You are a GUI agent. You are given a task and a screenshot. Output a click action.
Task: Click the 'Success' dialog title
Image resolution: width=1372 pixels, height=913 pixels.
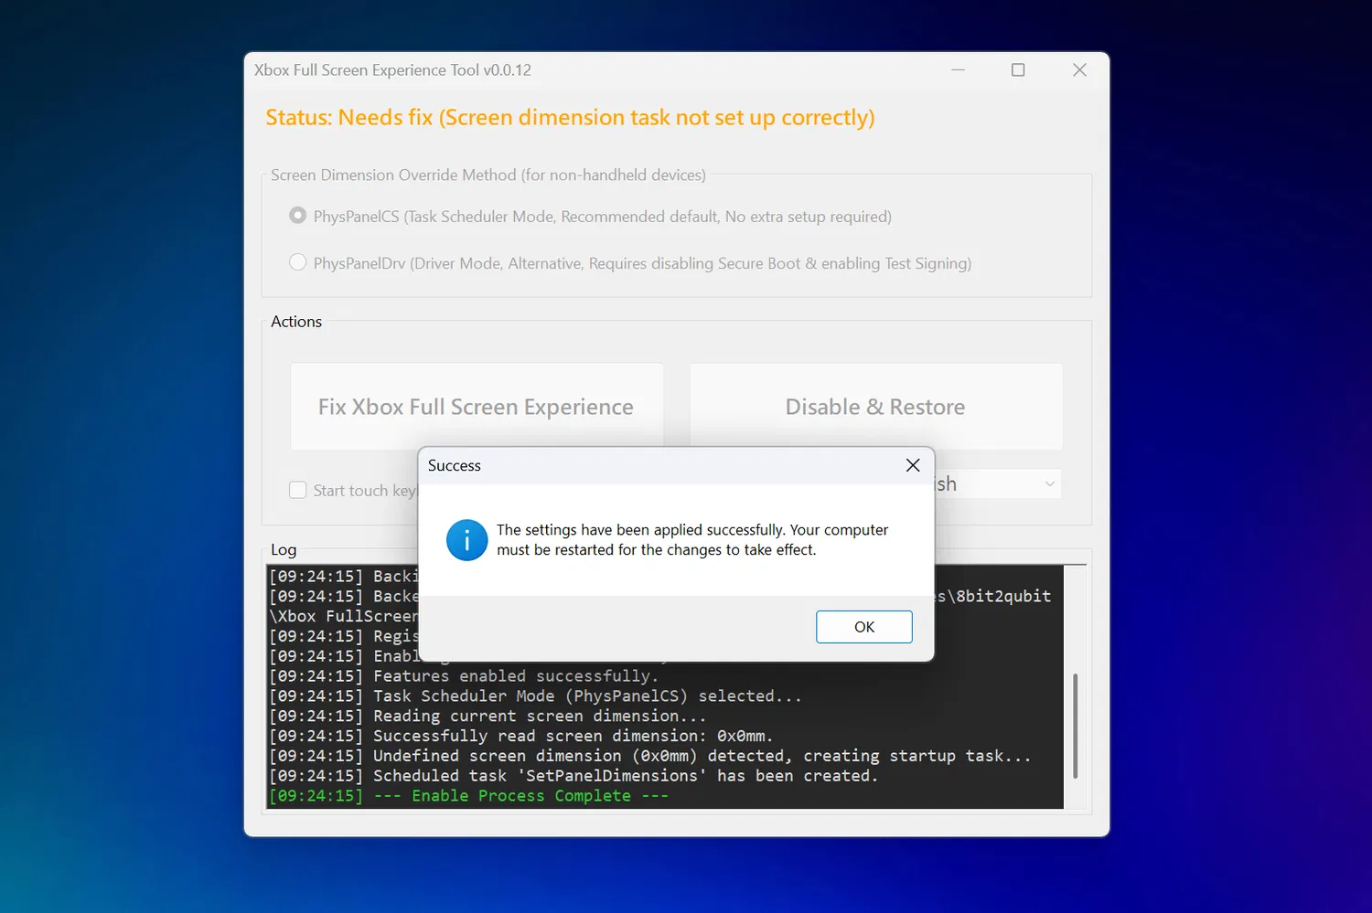[455, 465]
